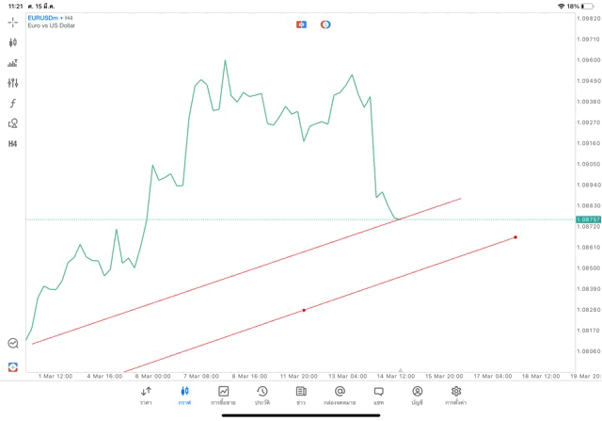Open the indicators list icon

pos(12,63)
